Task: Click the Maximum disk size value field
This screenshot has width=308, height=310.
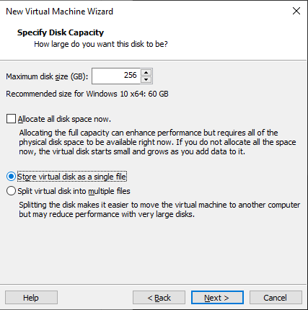Action: tap(116, 76)
